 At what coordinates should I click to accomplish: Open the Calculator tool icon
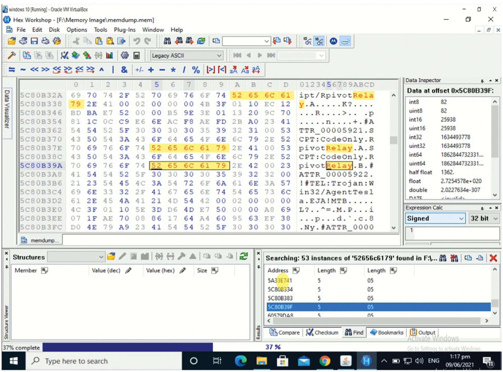(136, 55)
